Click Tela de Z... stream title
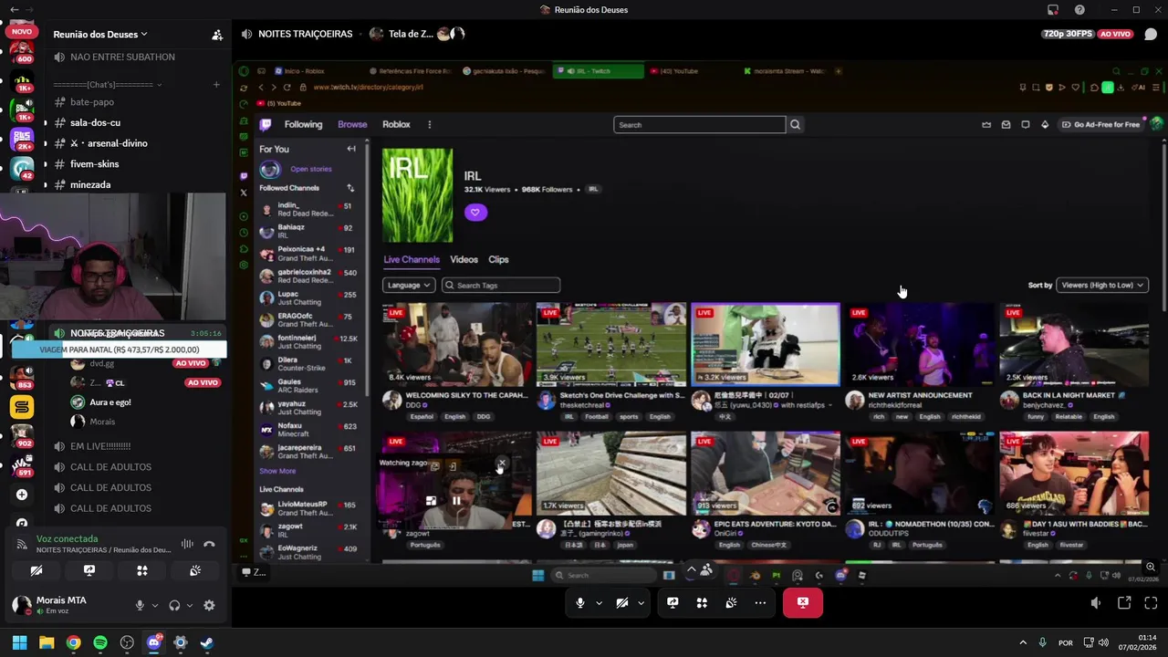This screenshot has width=1168, height=657. point(411,34)
